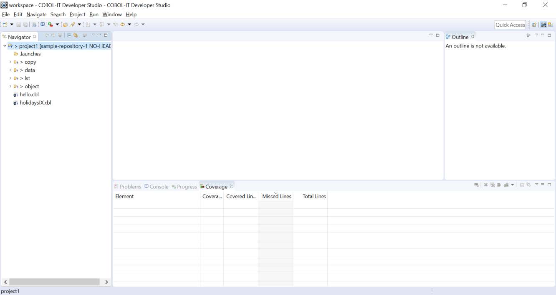
Task: Open the Project menu
Action: tap(77, 15)
